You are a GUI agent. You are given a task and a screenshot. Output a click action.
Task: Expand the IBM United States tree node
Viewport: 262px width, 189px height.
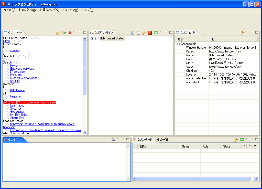pyautogui.click(x=92, y=39)
